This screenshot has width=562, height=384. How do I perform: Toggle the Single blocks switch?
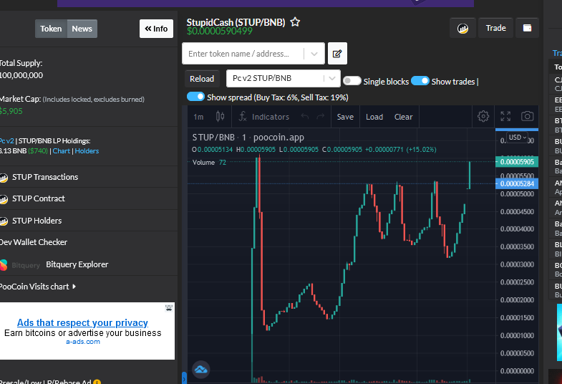click(352, 81)
